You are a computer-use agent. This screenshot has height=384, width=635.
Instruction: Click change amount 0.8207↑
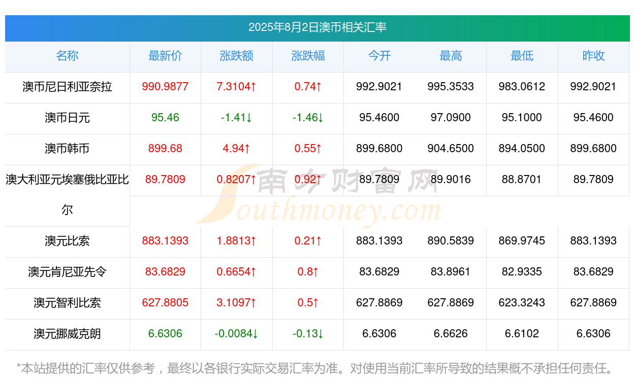tap(236, 180)
